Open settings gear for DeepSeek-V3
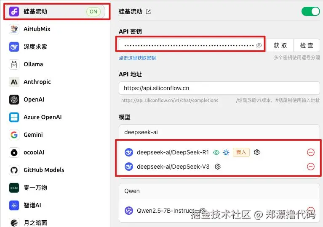Viewport: 323px width, 227px height. (218, 167)
